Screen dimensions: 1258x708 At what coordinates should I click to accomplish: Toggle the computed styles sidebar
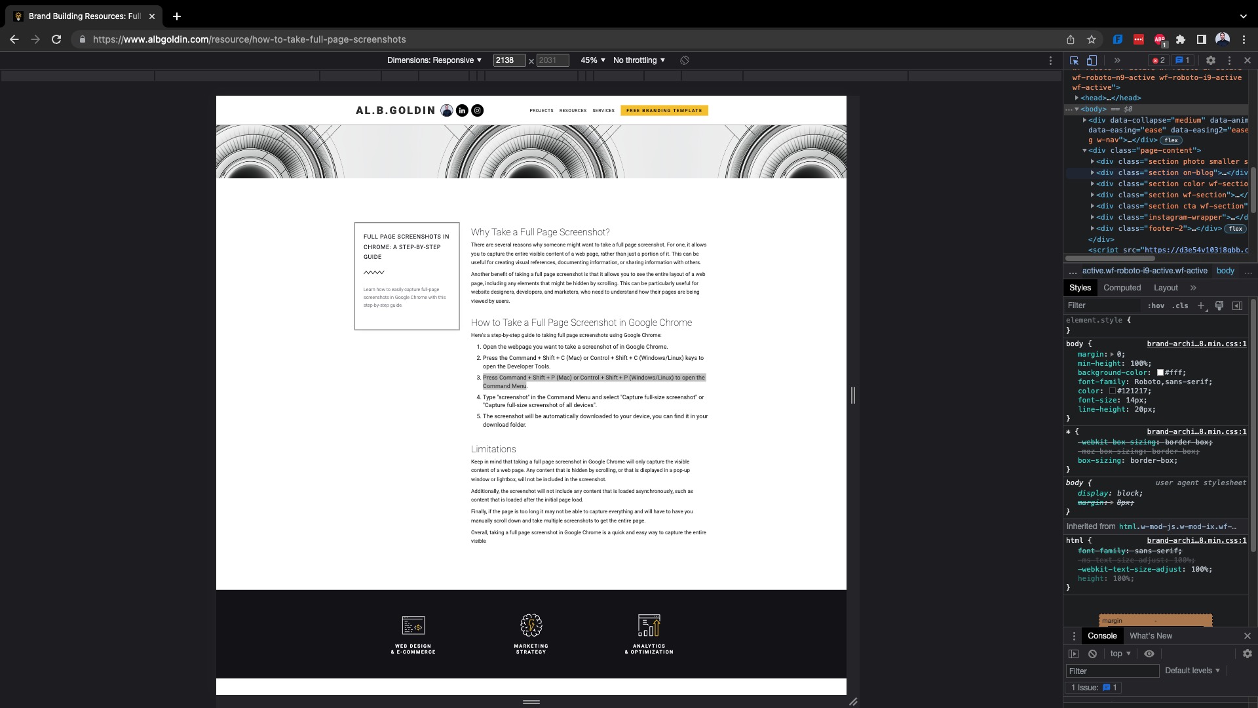coord(1237,305)
